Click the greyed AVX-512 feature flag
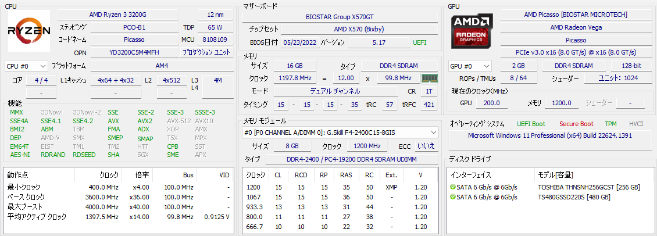Viewport: 657px width, 236px height. [179, 121]
